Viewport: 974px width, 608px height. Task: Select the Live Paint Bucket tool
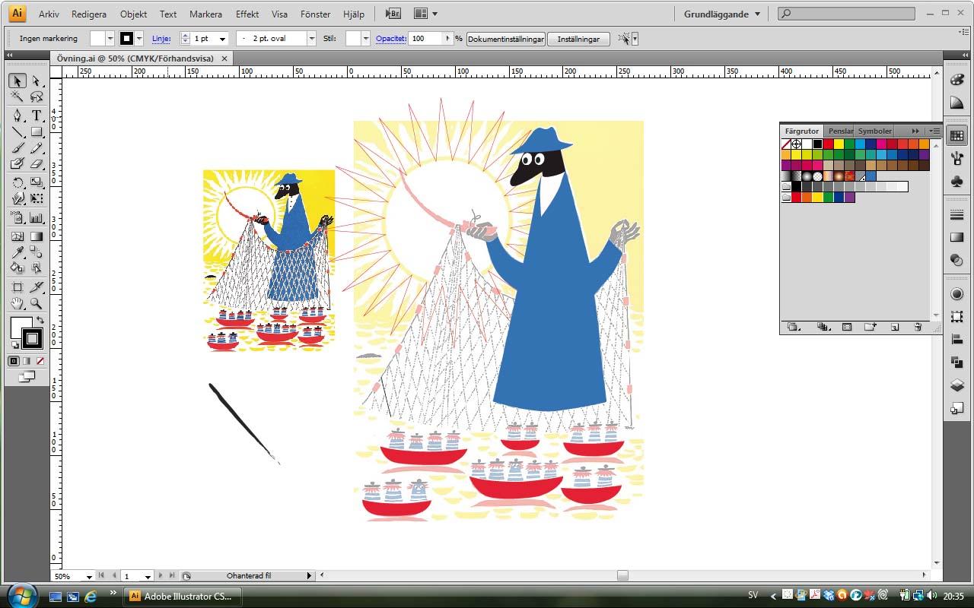pos(17,268)
